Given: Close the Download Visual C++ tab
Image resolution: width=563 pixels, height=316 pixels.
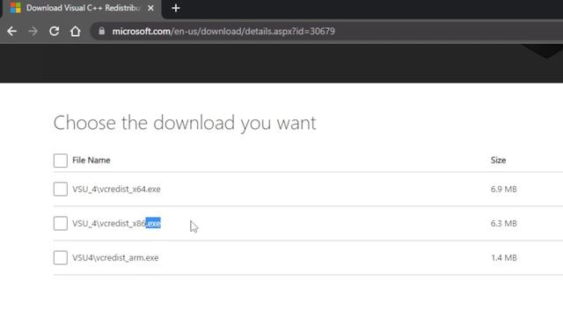Looking at the screenshot, I should 150,8.
